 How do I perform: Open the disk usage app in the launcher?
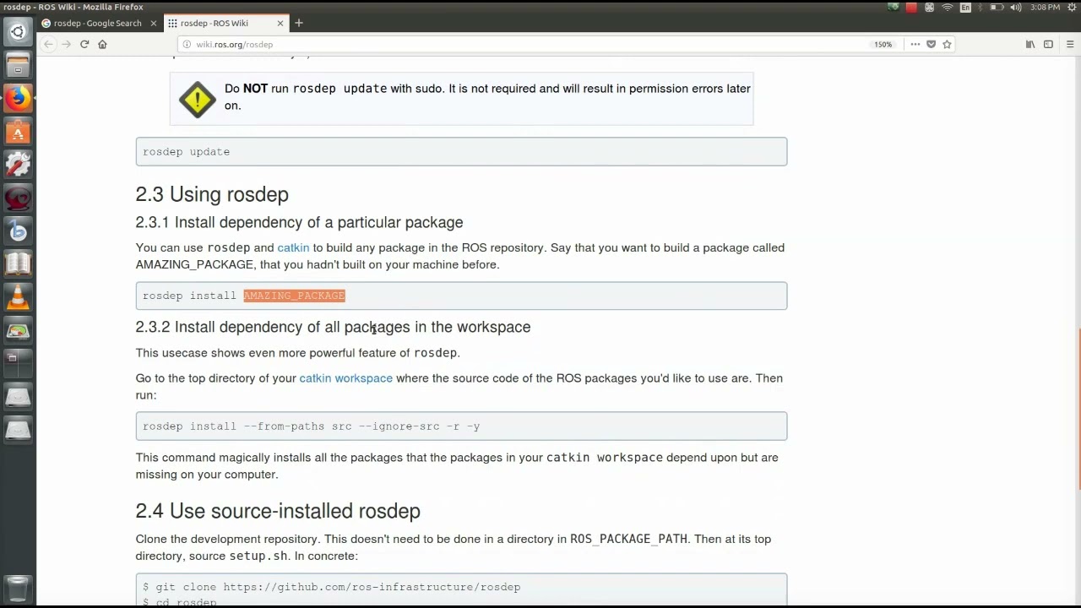tap(18, 331)
